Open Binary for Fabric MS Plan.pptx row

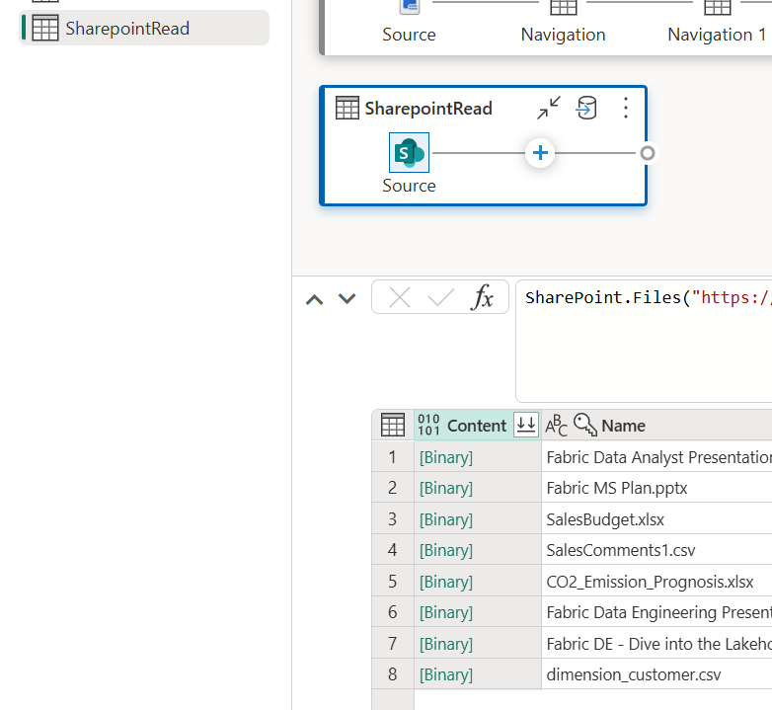point(446,488)
